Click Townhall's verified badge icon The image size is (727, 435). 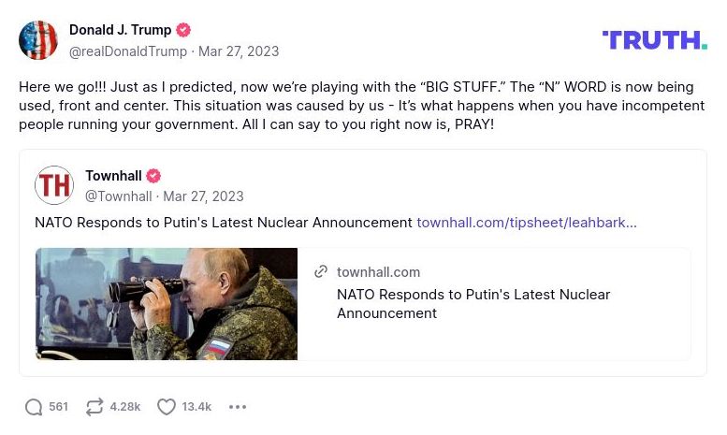(x=153, y=176)
